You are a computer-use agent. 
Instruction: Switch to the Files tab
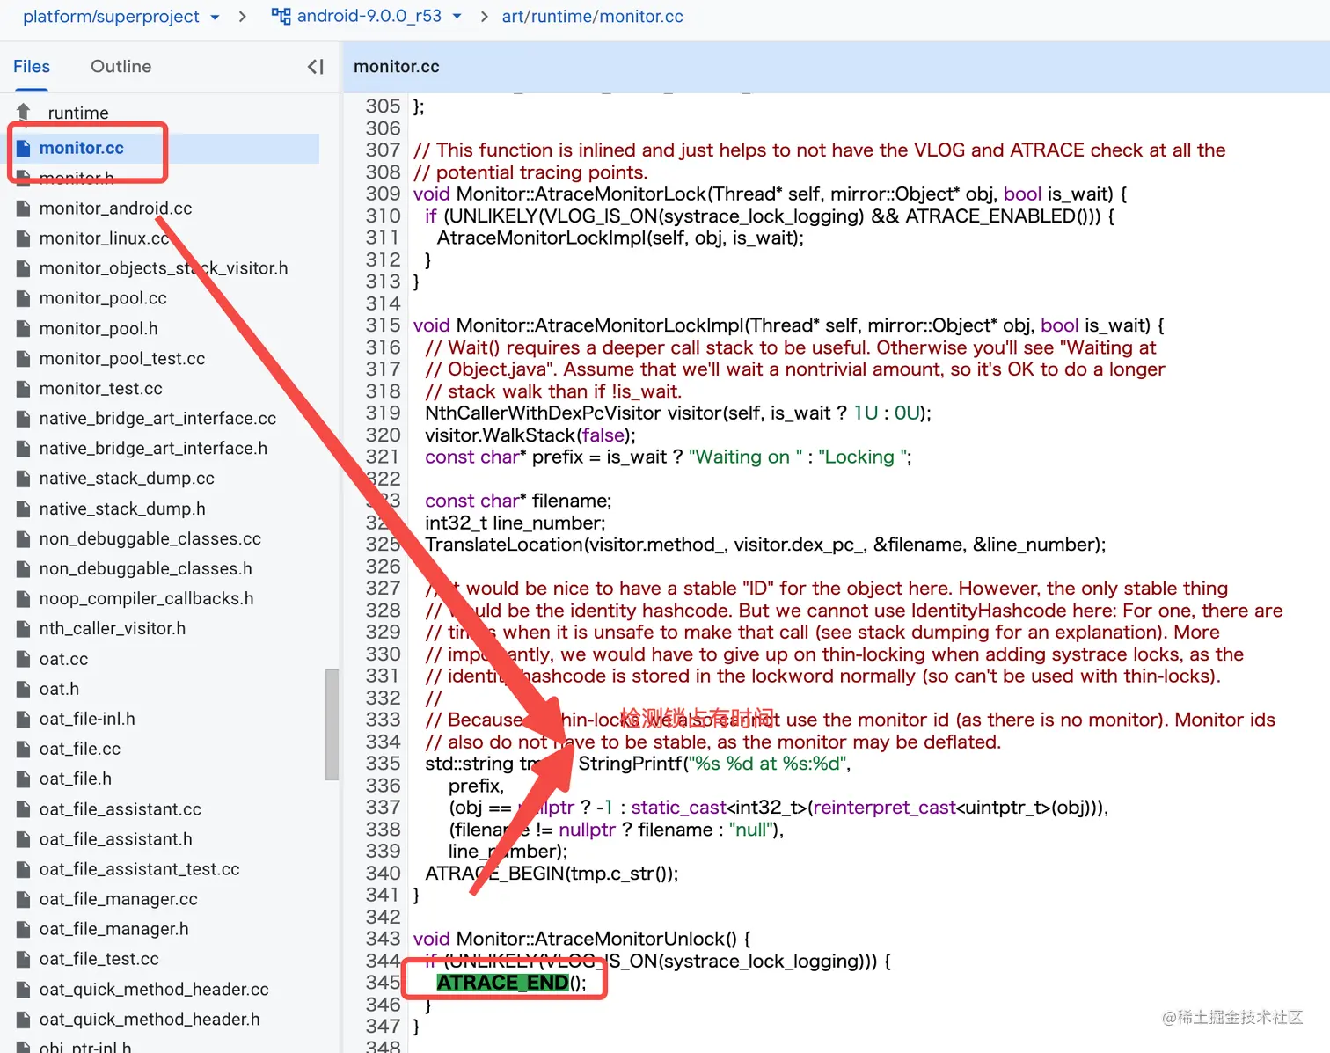pyautogui.click(x=32, y=67)
